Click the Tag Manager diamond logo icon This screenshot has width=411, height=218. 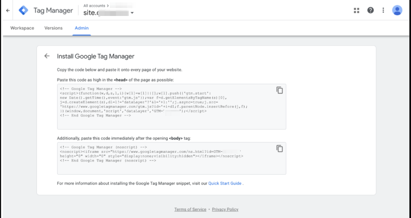[x=23, y=10]
